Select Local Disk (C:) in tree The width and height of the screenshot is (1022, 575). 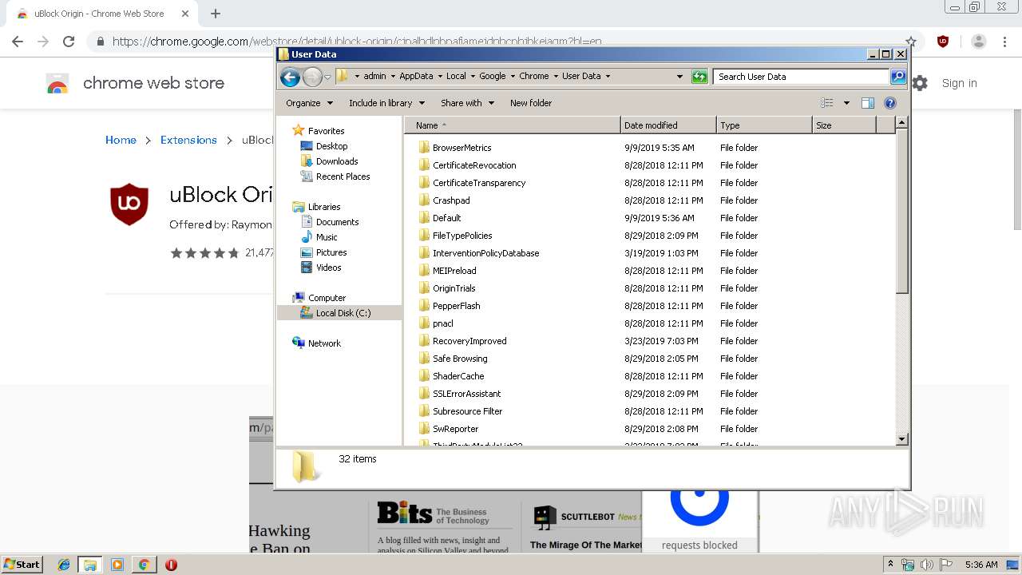343,313
